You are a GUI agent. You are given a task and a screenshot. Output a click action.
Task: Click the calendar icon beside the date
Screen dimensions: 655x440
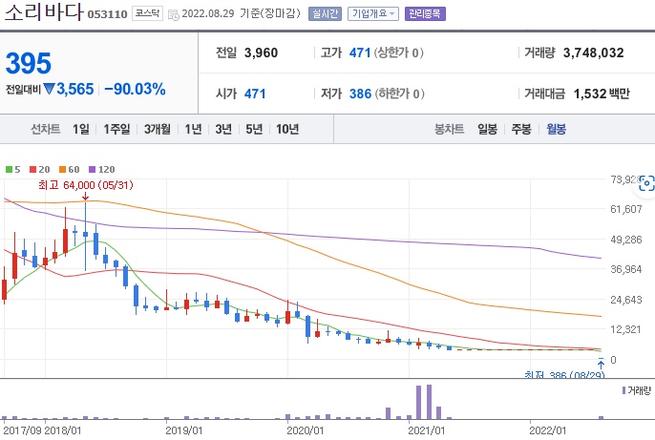(x=173, y=15)
